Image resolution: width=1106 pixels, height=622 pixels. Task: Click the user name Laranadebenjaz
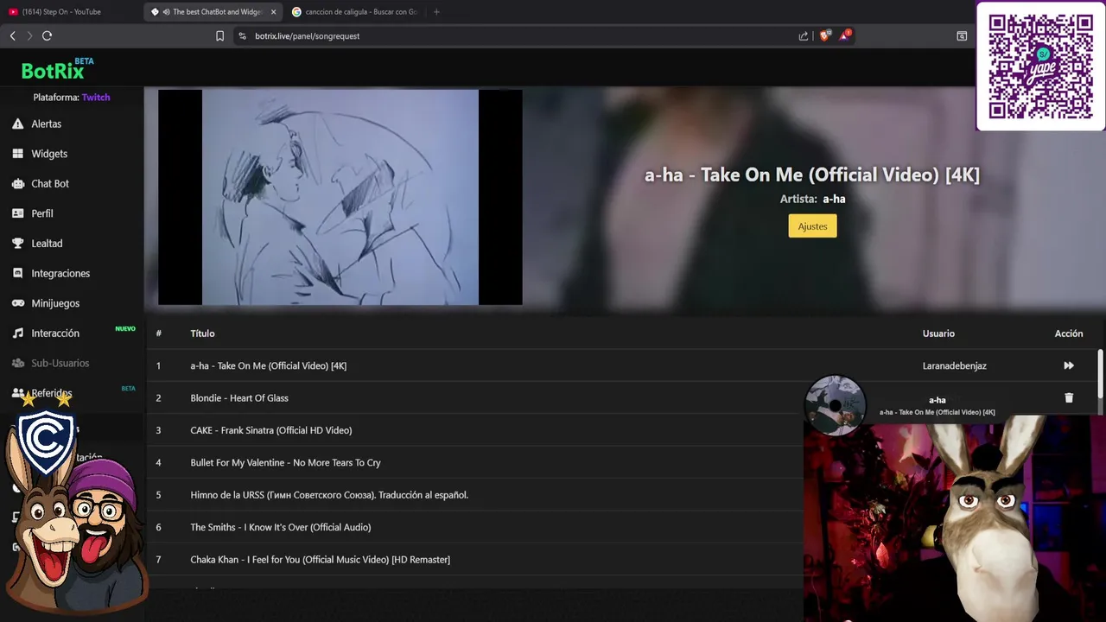[954, 365]
